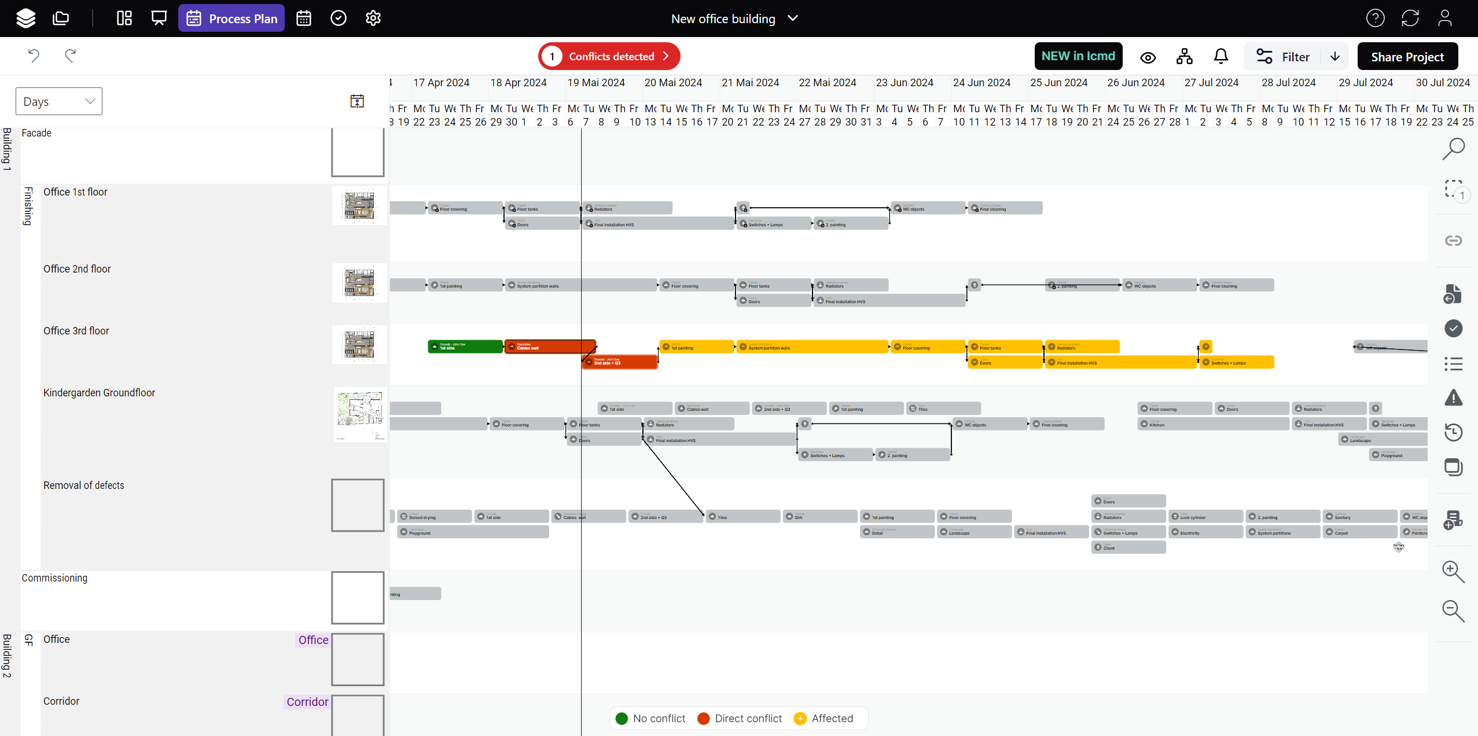Open the warning triangle panel
1478x736 pixels.
click(x=1453, y=398)
